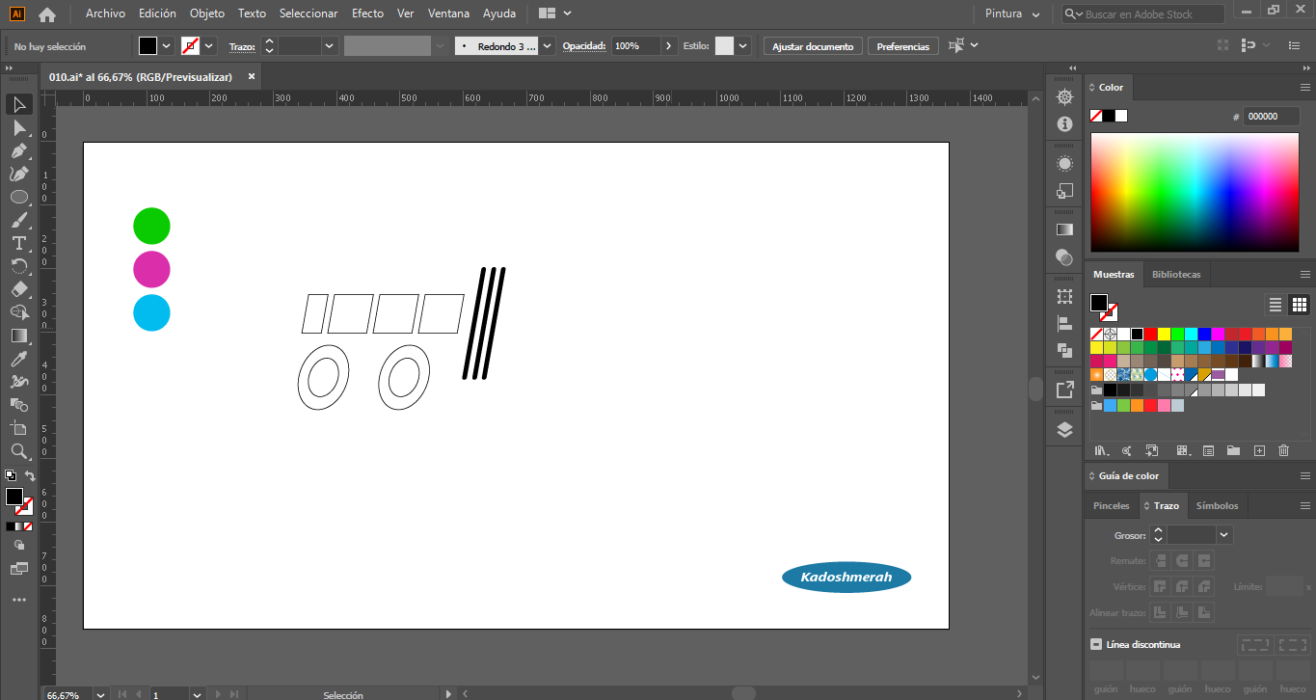Open the fill color dropdown in control bar

(167, 45)
